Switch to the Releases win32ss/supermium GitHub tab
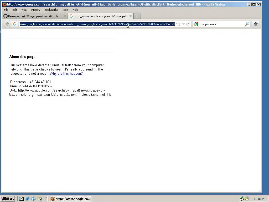The height and width of the screenshot is (202, 269). pos(35,16)
